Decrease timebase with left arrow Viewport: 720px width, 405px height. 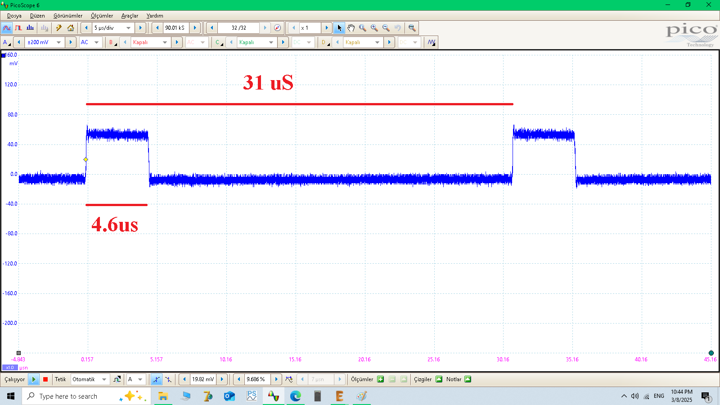[86, 28]
